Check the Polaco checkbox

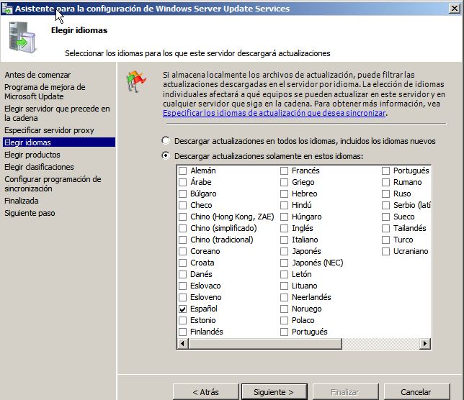284,321
